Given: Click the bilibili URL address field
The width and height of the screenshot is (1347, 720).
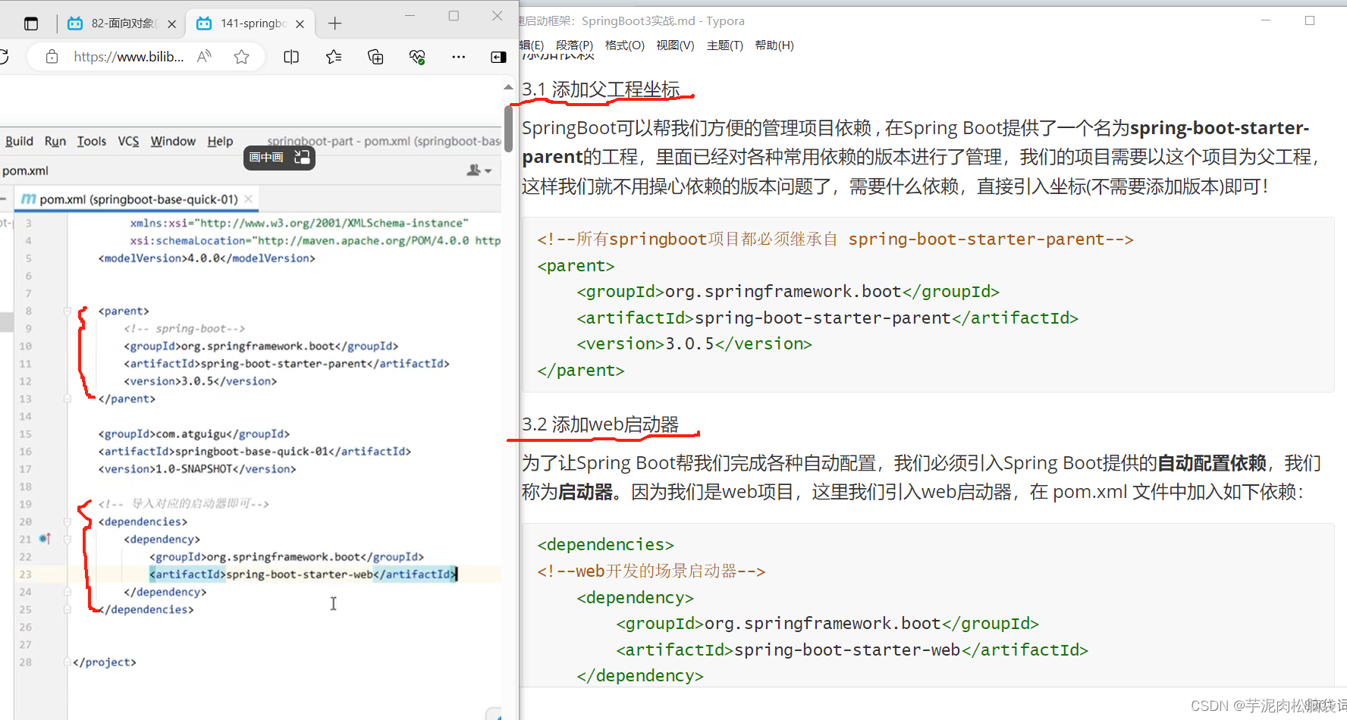Looking at the screenshot, I should click(x=128, y=57).
